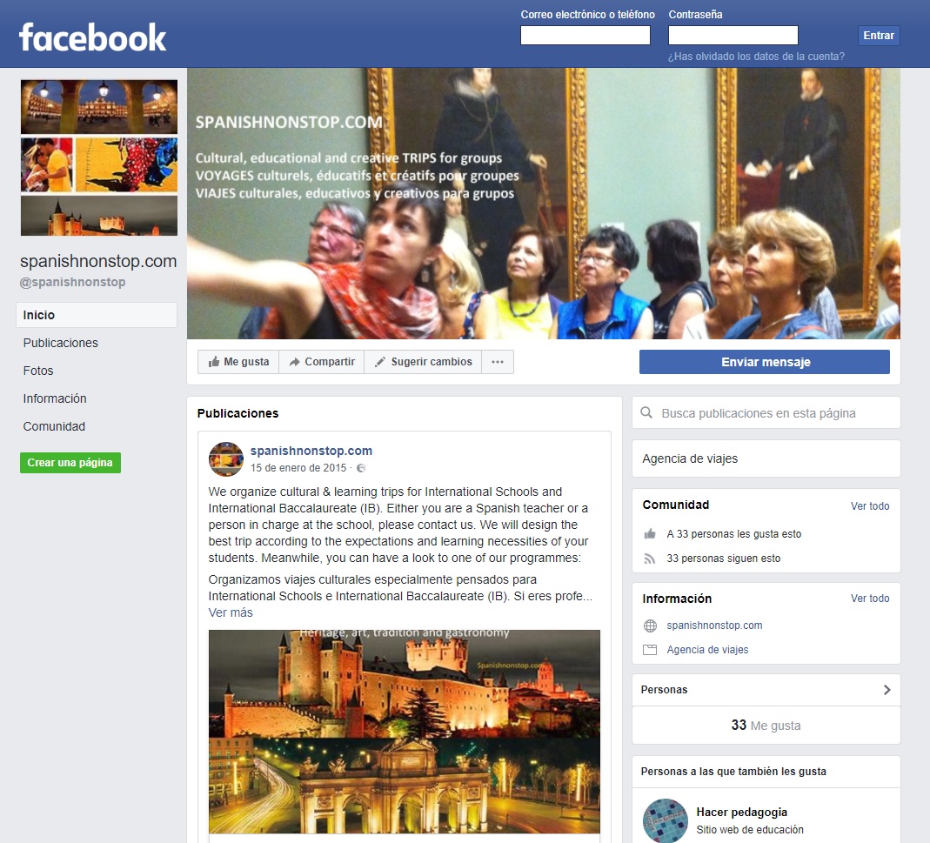This screenshot has width=930, height=843.
Task: Click the Hacer pedagogia page avatar
Action: [665, 820]
